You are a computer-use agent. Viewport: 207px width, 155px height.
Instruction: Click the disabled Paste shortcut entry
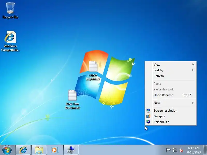coord(171,89)
